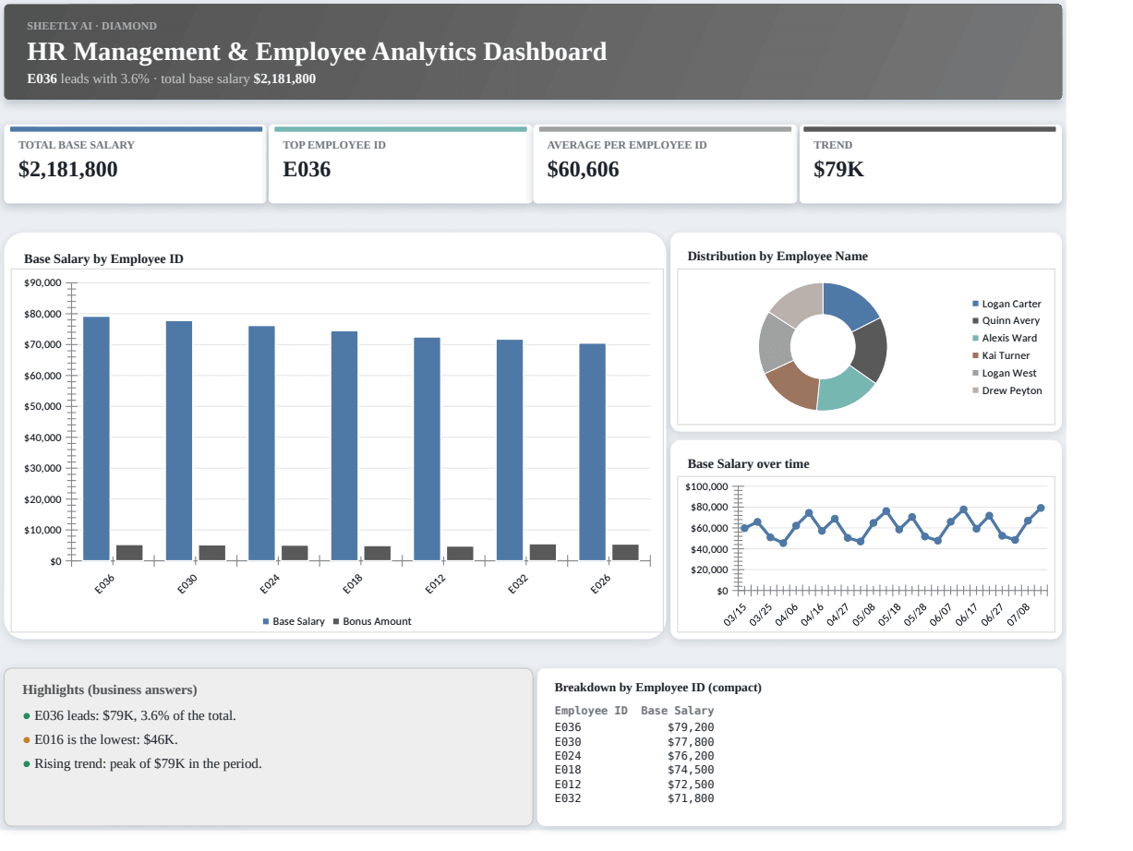
Task: Click Base Salary over time title
Action: coord(748,464)
